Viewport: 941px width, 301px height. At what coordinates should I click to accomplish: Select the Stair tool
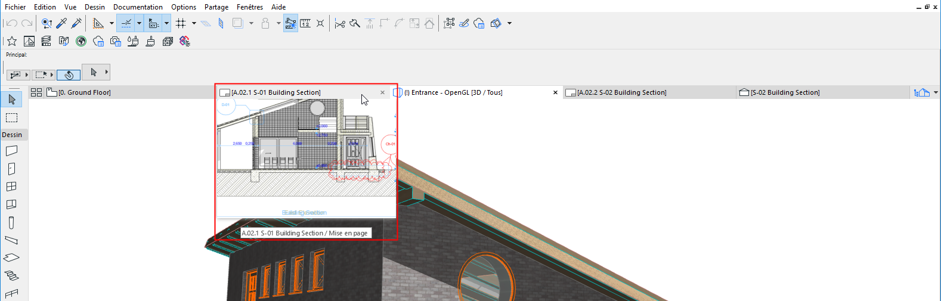coord(11,275)
